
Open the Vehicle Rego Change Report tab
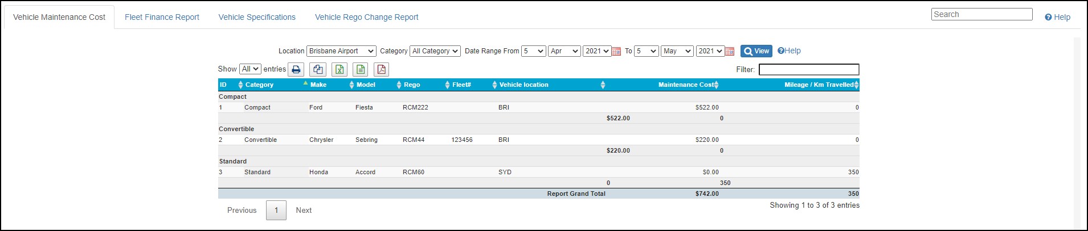click(x=366, y=17)
